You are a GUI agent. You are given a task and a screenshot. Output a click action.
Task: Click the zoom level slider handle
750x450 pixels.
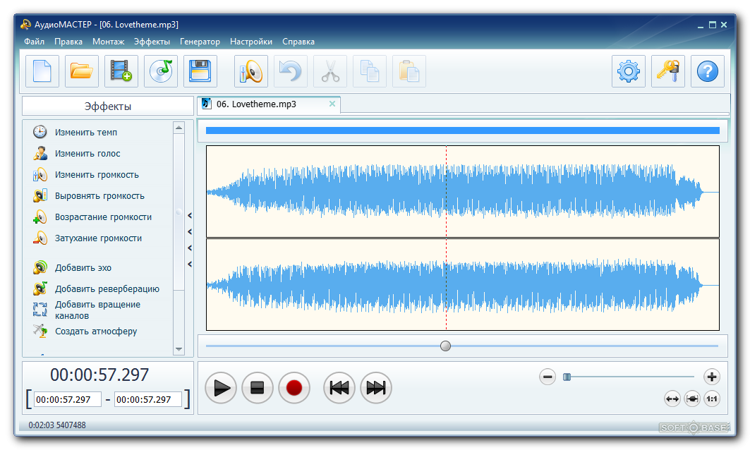567,377
